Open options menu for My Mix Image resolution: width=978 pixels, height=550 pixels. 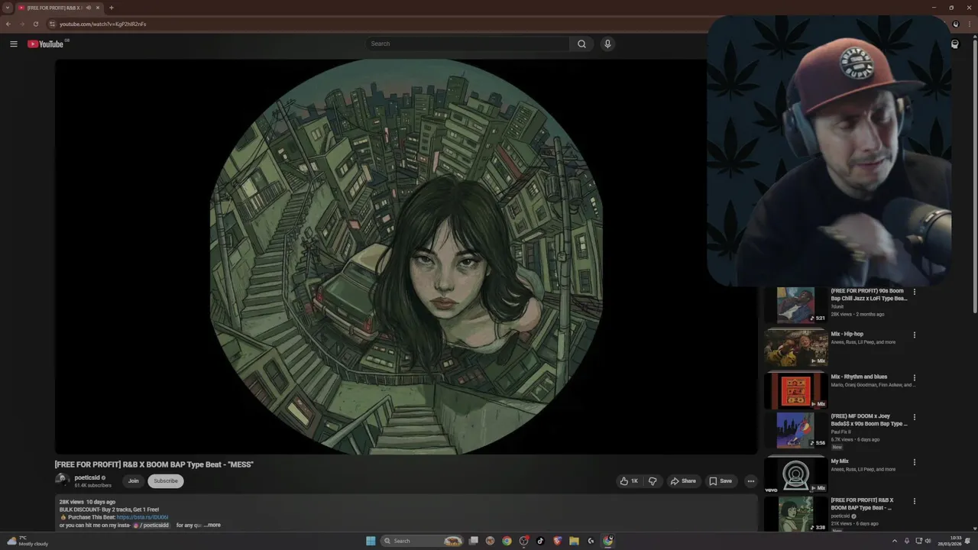coord(914,462)
